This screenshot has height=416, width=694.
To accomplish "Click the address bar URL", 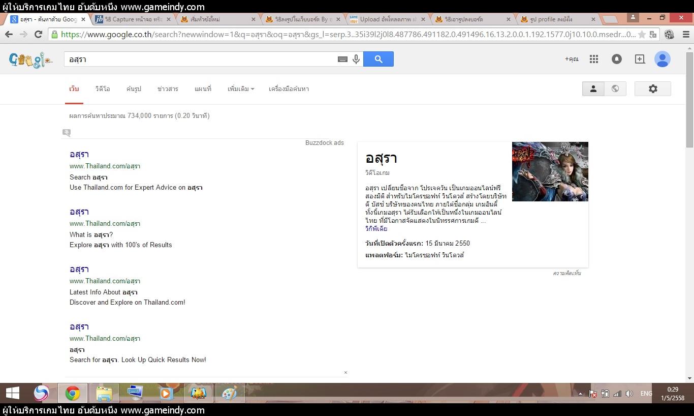I will tap(348, 35).
